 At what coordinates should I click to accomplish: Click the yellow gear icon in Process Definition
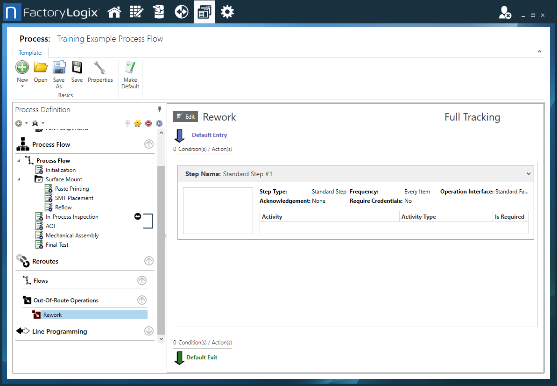click(x=138, y=123)
